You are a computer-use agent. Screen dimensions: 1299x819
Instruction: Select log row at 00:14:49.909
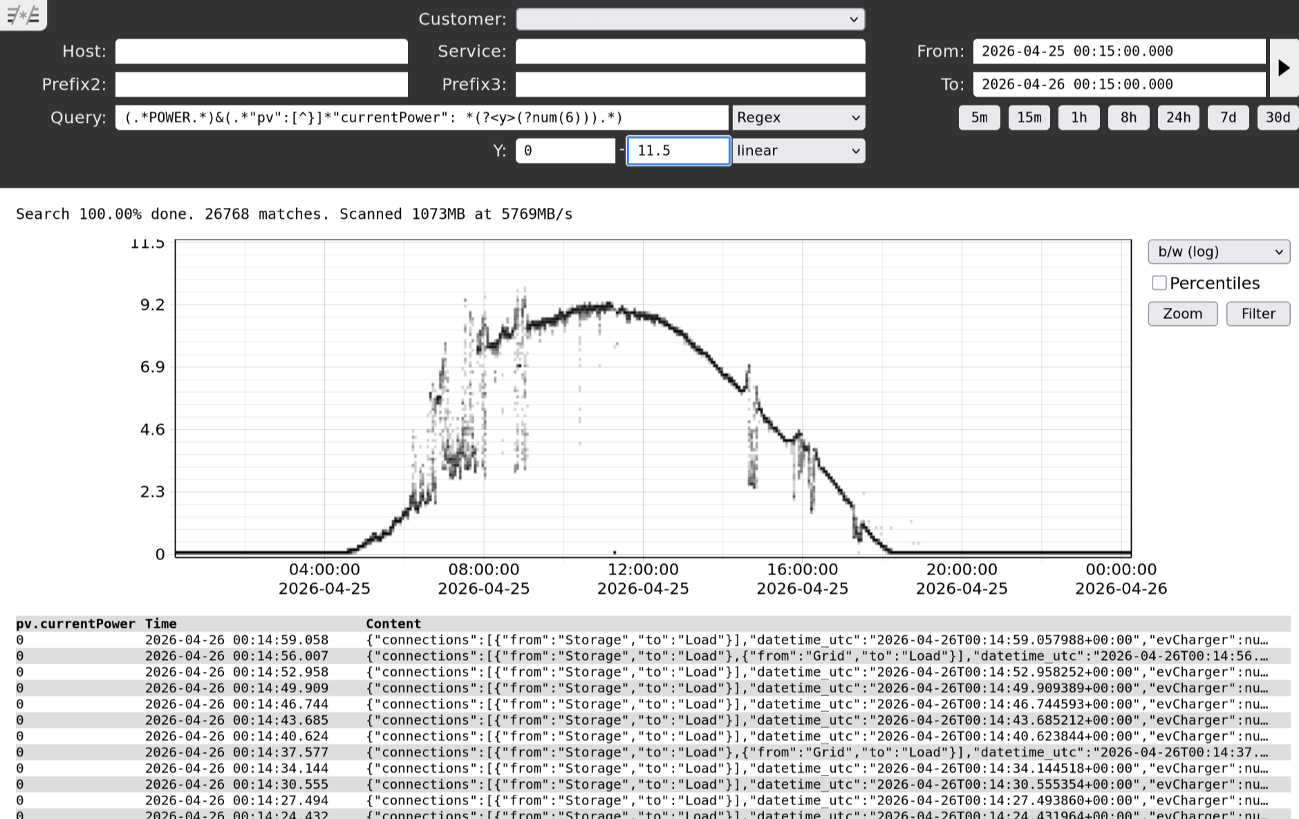point(653,688)
